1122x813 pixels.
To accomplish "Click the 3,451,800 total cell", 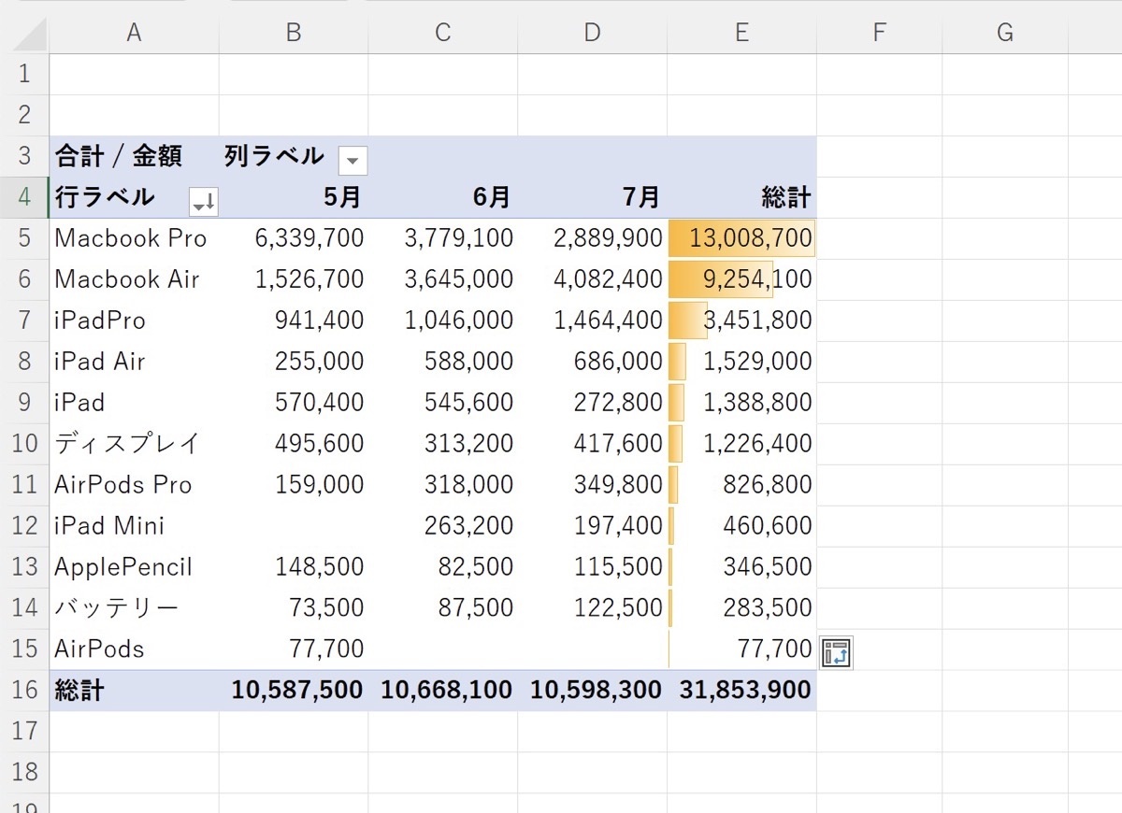I will pyautogui.click(x=742, y=321).
